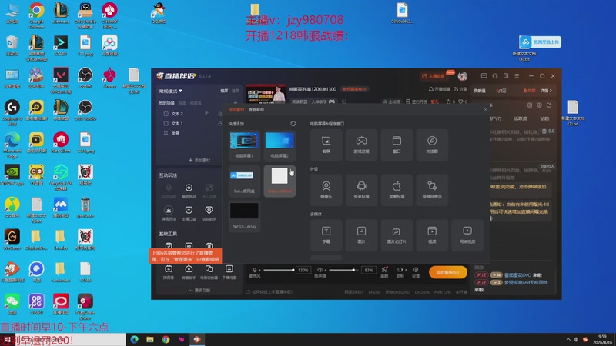
Task: Select the highlighted white window thumbnail
Action: click(x=280, y=181)
